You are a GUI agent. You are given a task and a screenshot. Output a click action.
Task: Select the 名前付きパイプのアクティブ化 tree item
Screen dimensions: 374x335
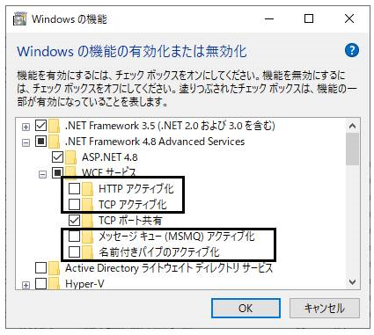click(159, 252)
